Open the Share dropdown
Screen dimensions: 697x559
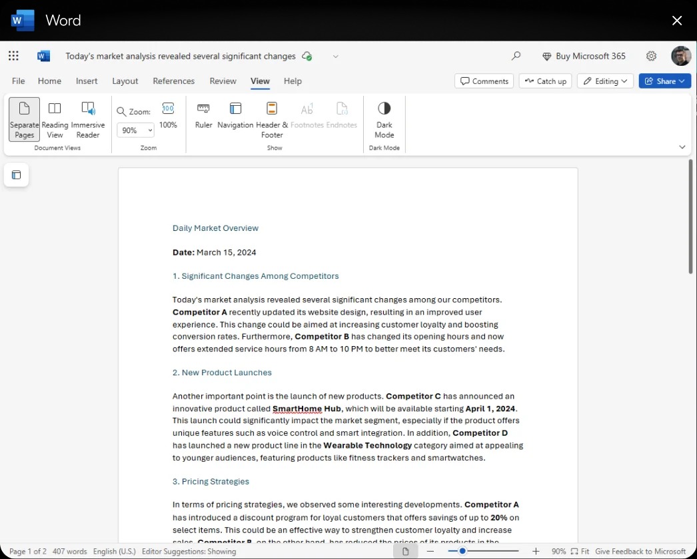coord(664,81)
